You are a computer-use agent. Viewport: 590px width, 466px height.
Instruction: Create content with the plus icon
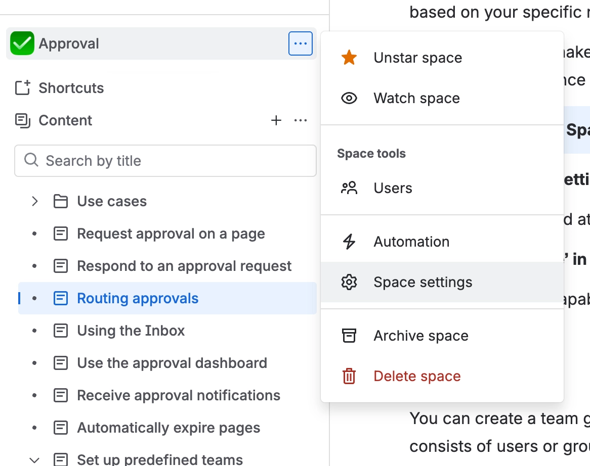click(x=276, y=120)
